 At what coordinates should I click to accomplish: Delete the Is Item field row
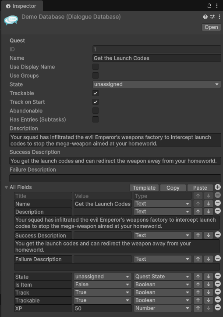pos(218,284)
